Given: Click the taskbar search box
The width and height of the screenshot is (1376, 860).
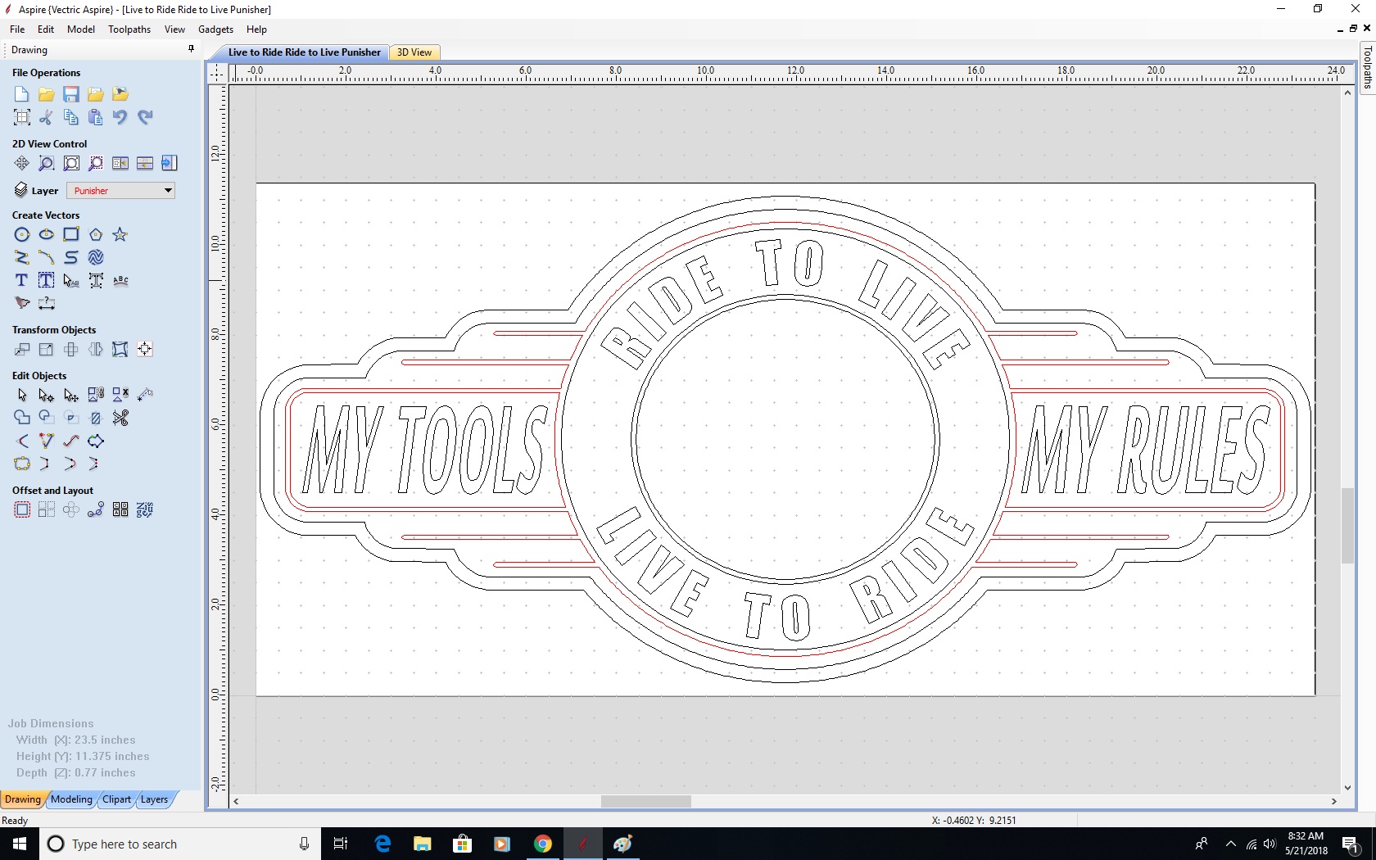Looking at the screenshot, I should [180, 844].
